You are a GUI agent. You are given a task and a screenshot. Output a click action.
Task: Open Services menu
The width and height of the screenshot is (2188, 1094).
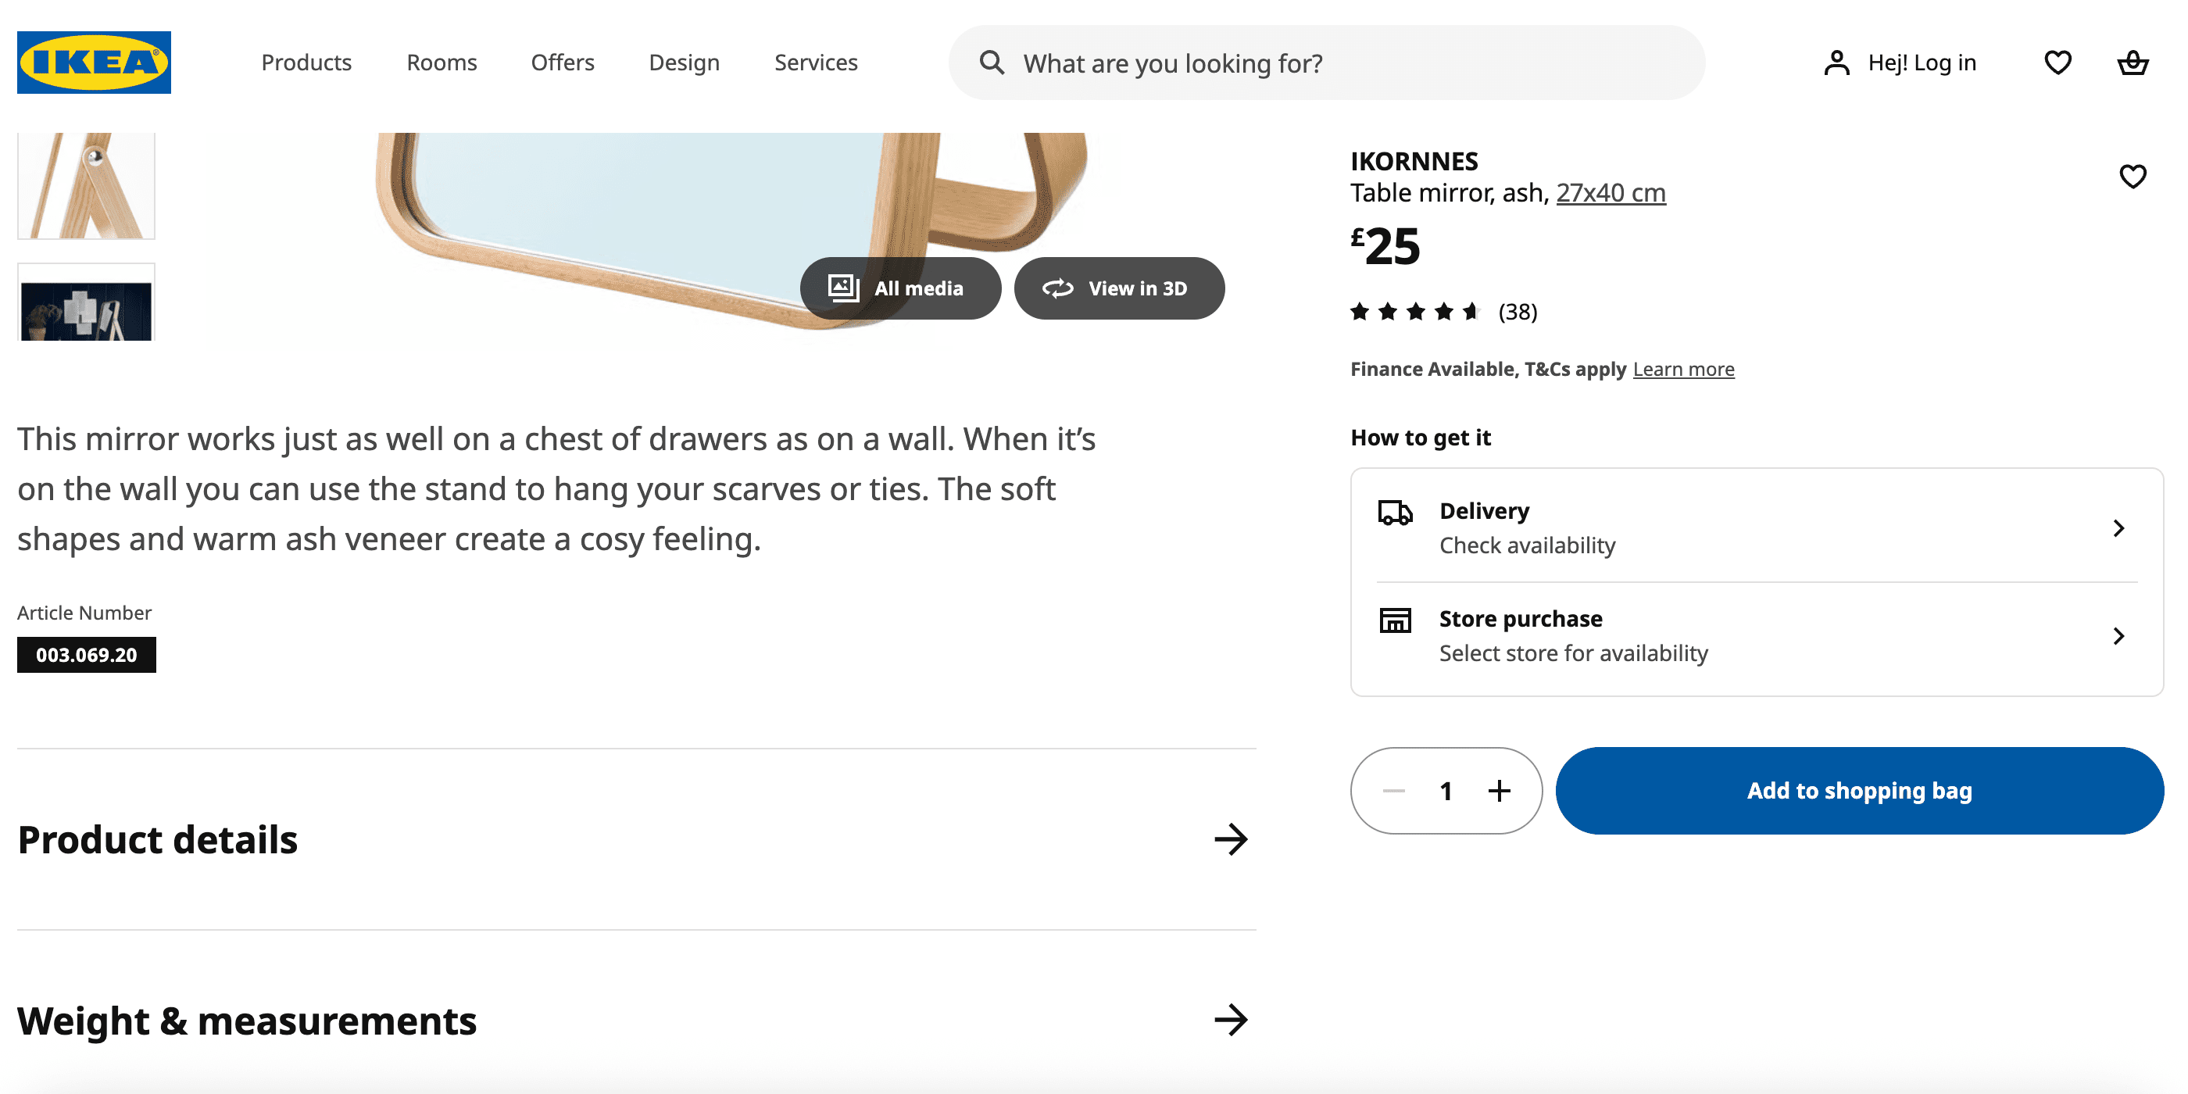(x=815, y=62)
